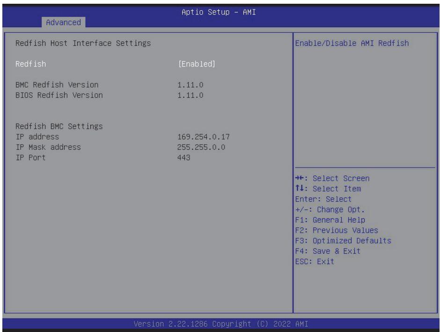This screenshot has width=440, height=332.
Task: Click F1: General Help
Action: coord(330,220)
